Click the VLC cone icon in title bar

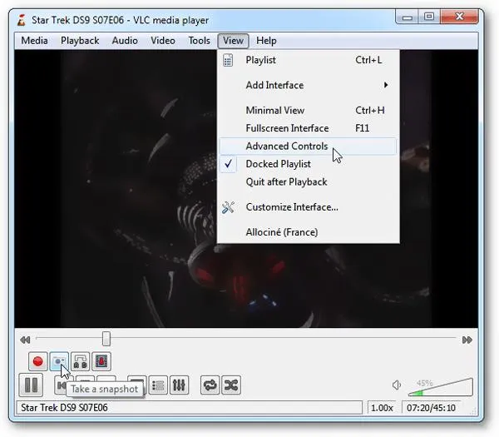22,20
